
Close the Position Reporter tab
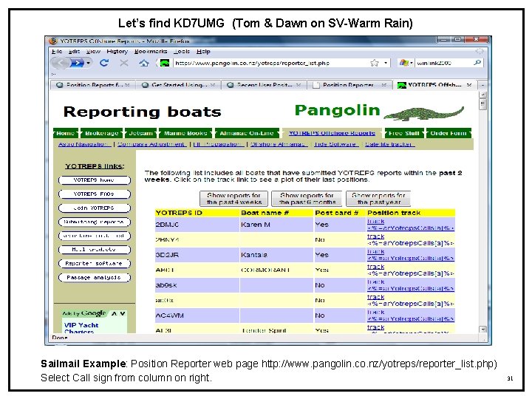click(x=383, y=85)
